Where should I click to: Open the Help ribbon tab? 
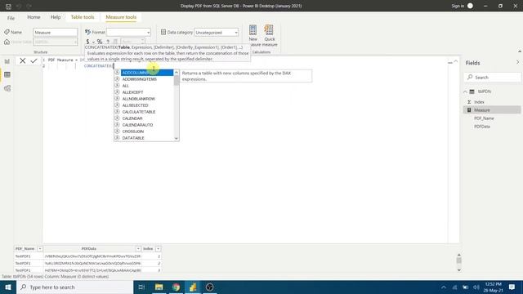tap(56, 17)
